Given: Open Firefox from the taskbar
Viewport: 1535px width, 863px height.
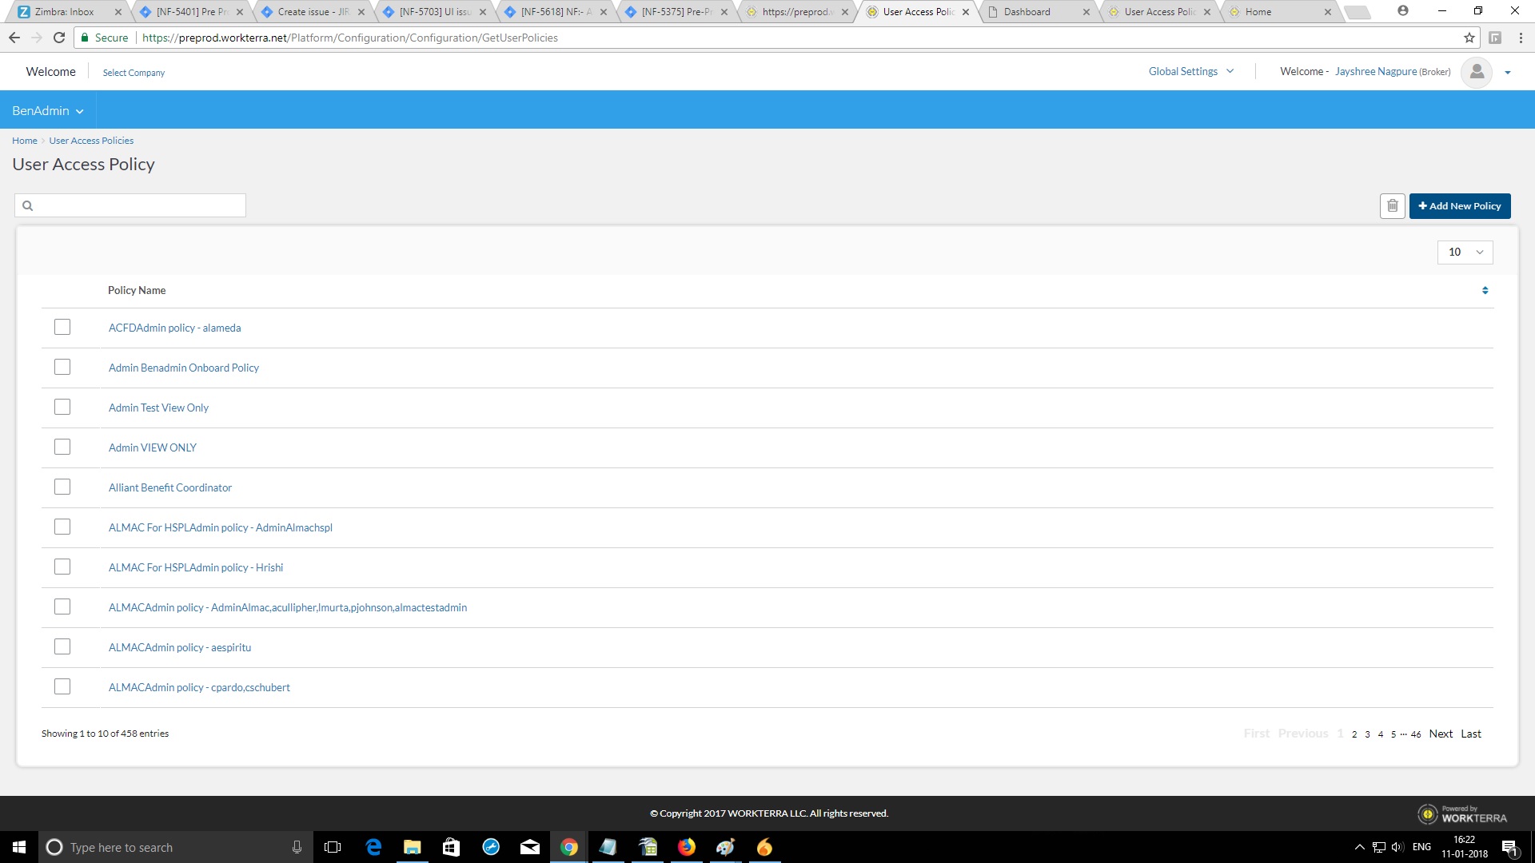Looking at the screenshot, I should [686, 847].
